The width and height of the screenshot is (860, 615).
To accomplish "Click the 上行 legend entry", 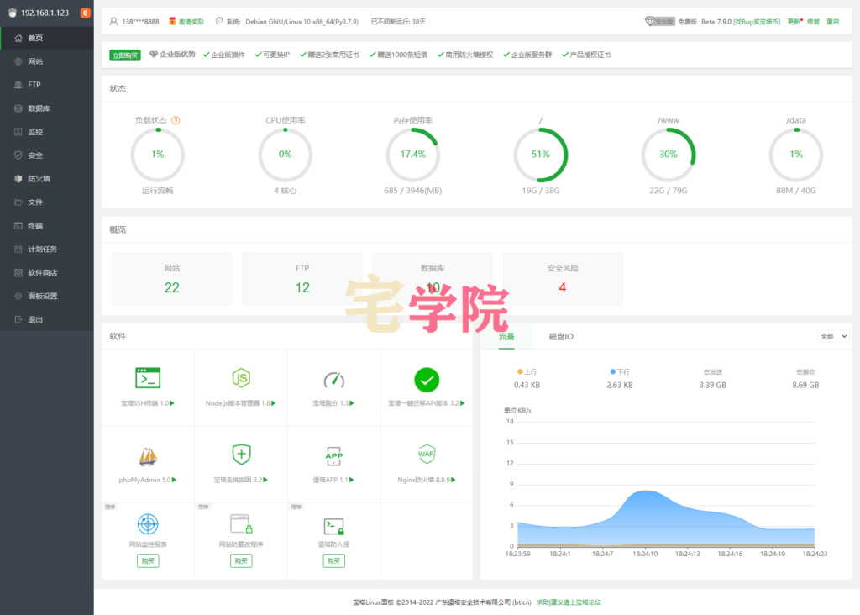I will pyautogui.click(x=527, y=371).
